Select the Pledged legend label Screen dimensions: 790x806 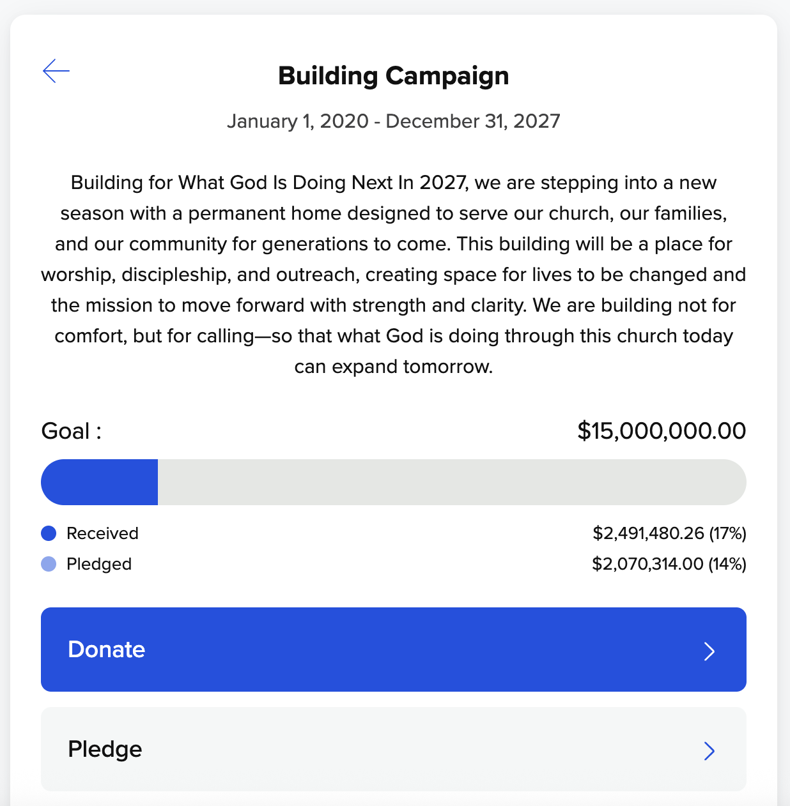(99, 564)
